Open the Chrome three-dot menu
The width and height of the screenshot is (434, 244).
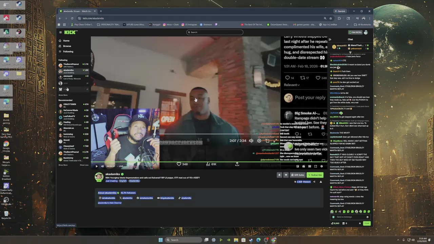click(x=369, y=18)
